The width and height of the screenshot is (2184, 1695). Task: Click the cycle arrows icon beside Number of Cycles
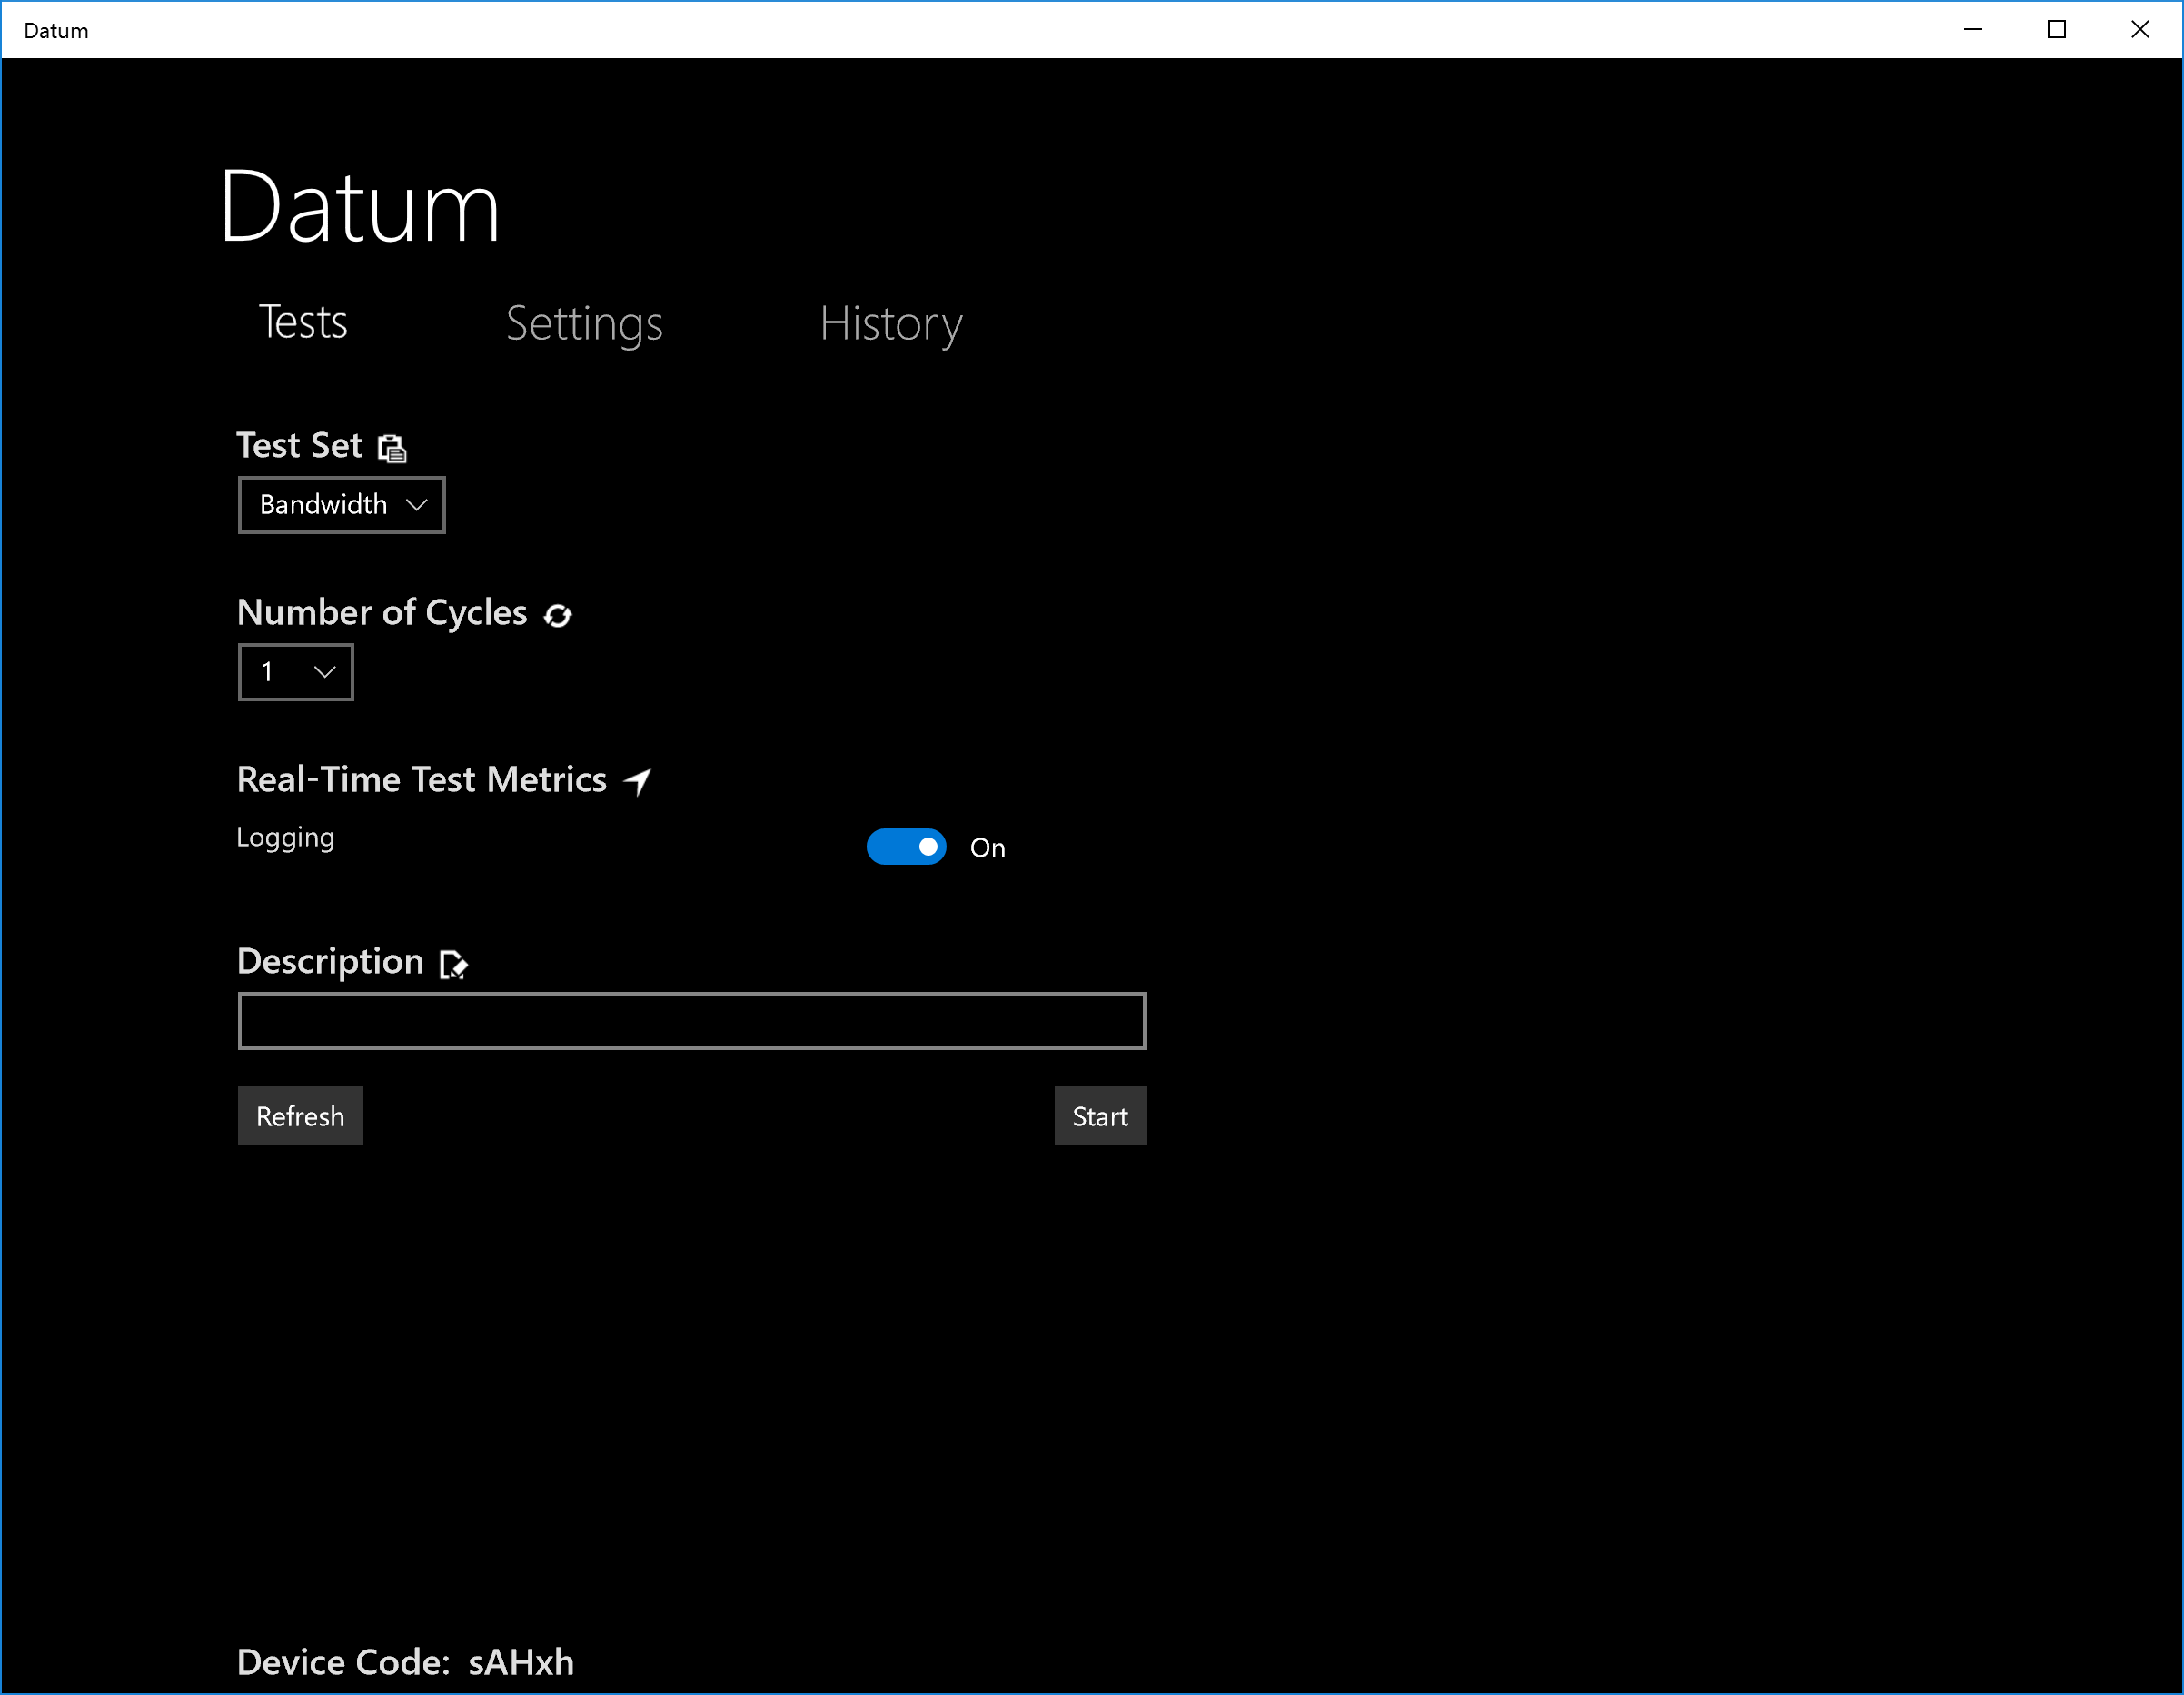coord(557,615)
